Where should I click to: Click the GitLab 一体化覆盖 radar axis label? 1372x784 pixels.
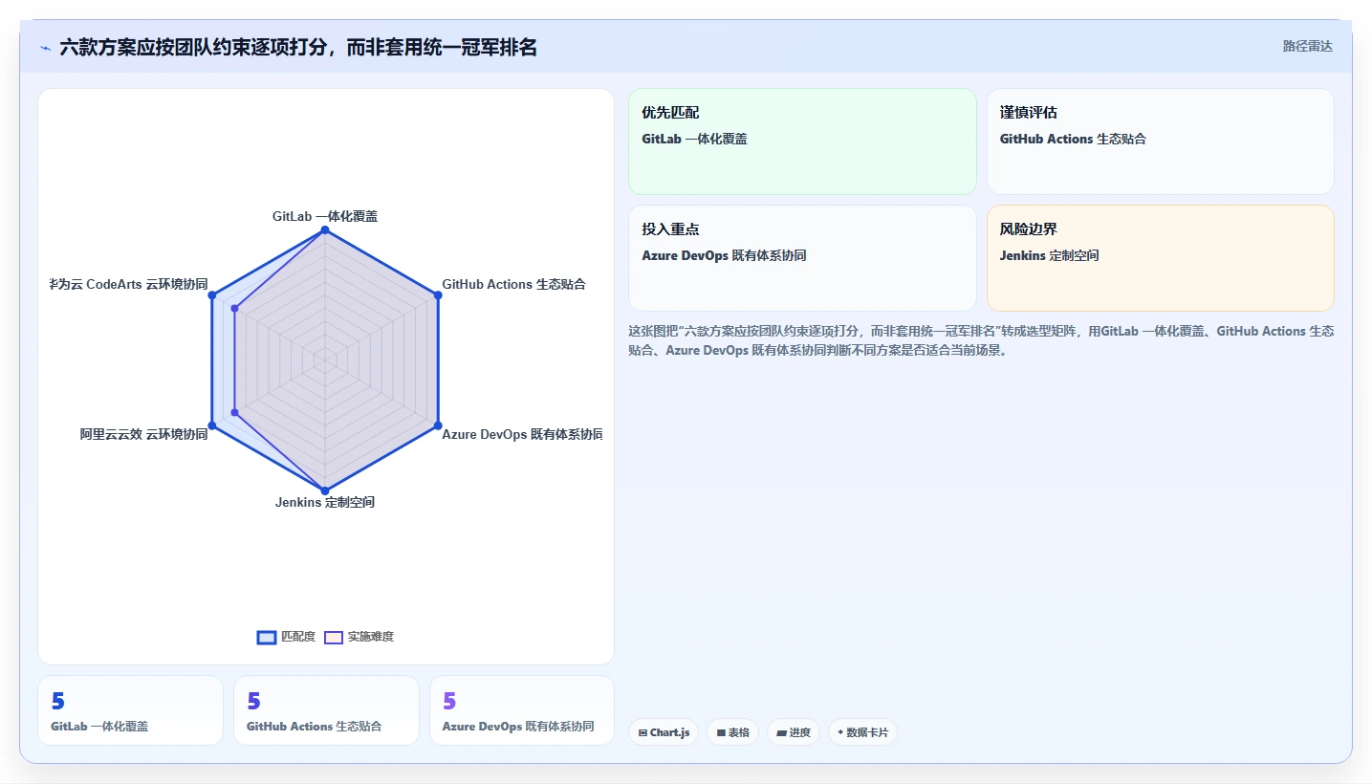[x=325, y=216]
